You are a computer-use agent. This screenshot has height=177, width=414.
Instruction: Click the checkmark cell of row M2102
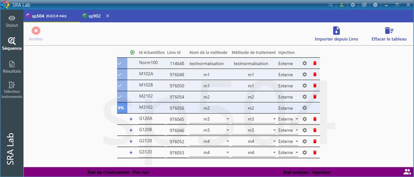click(x=120, y=97)
